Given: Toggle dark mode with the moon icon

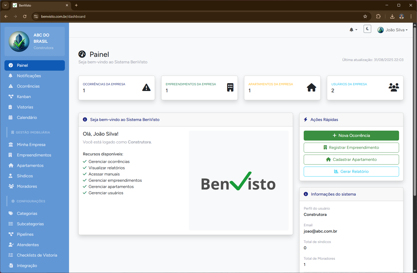Looking at the screenshot, I should click(x=367, y=29).
